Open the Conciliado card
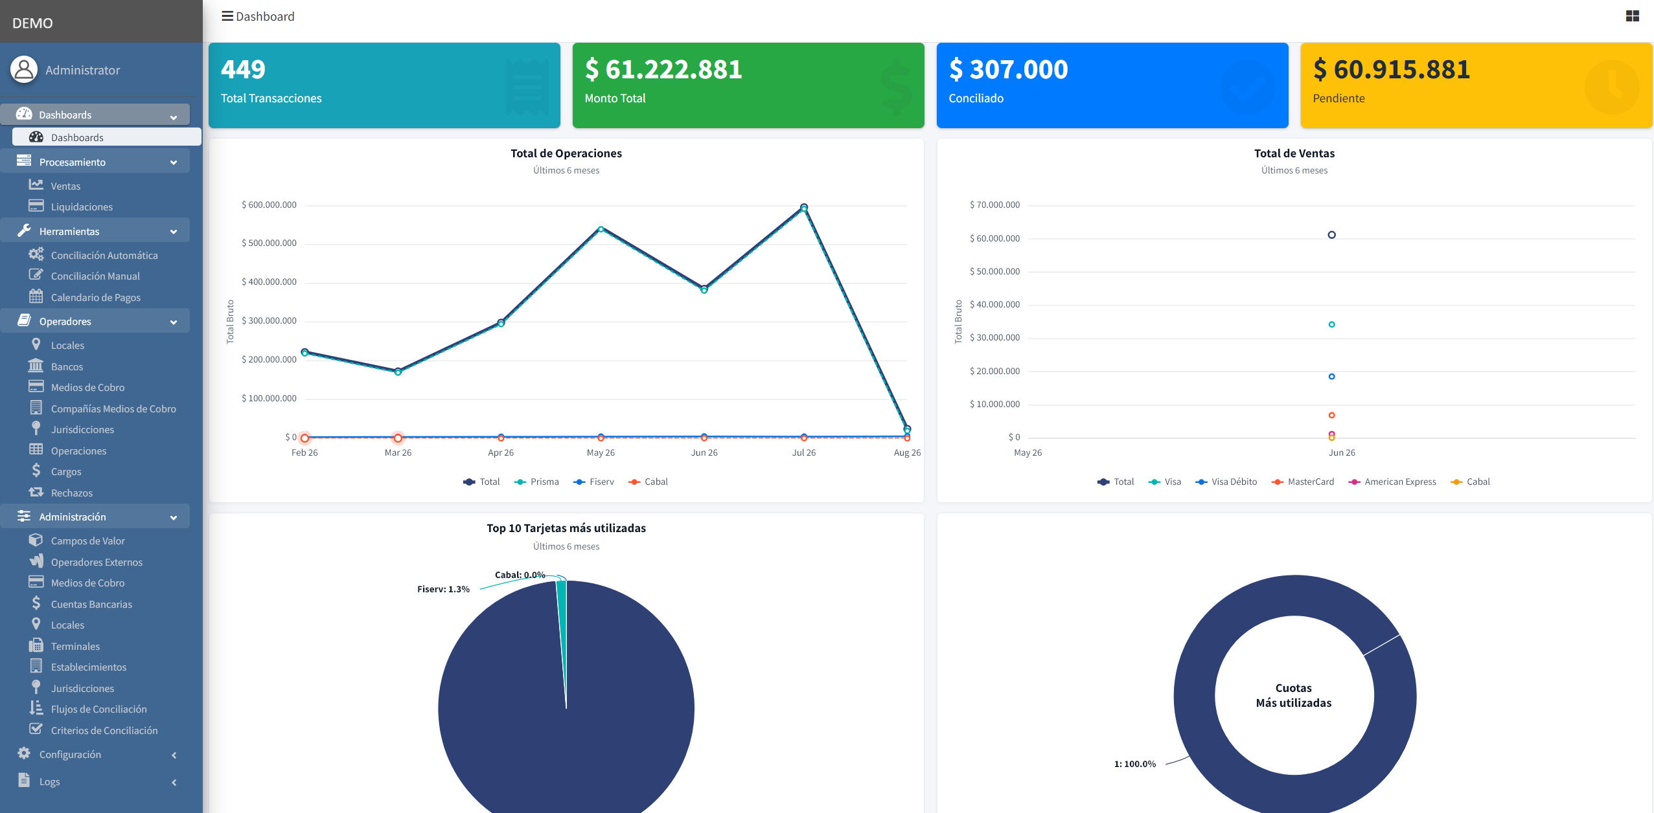Viewport: 1654px width, 813px height. tap(1112, 85)
